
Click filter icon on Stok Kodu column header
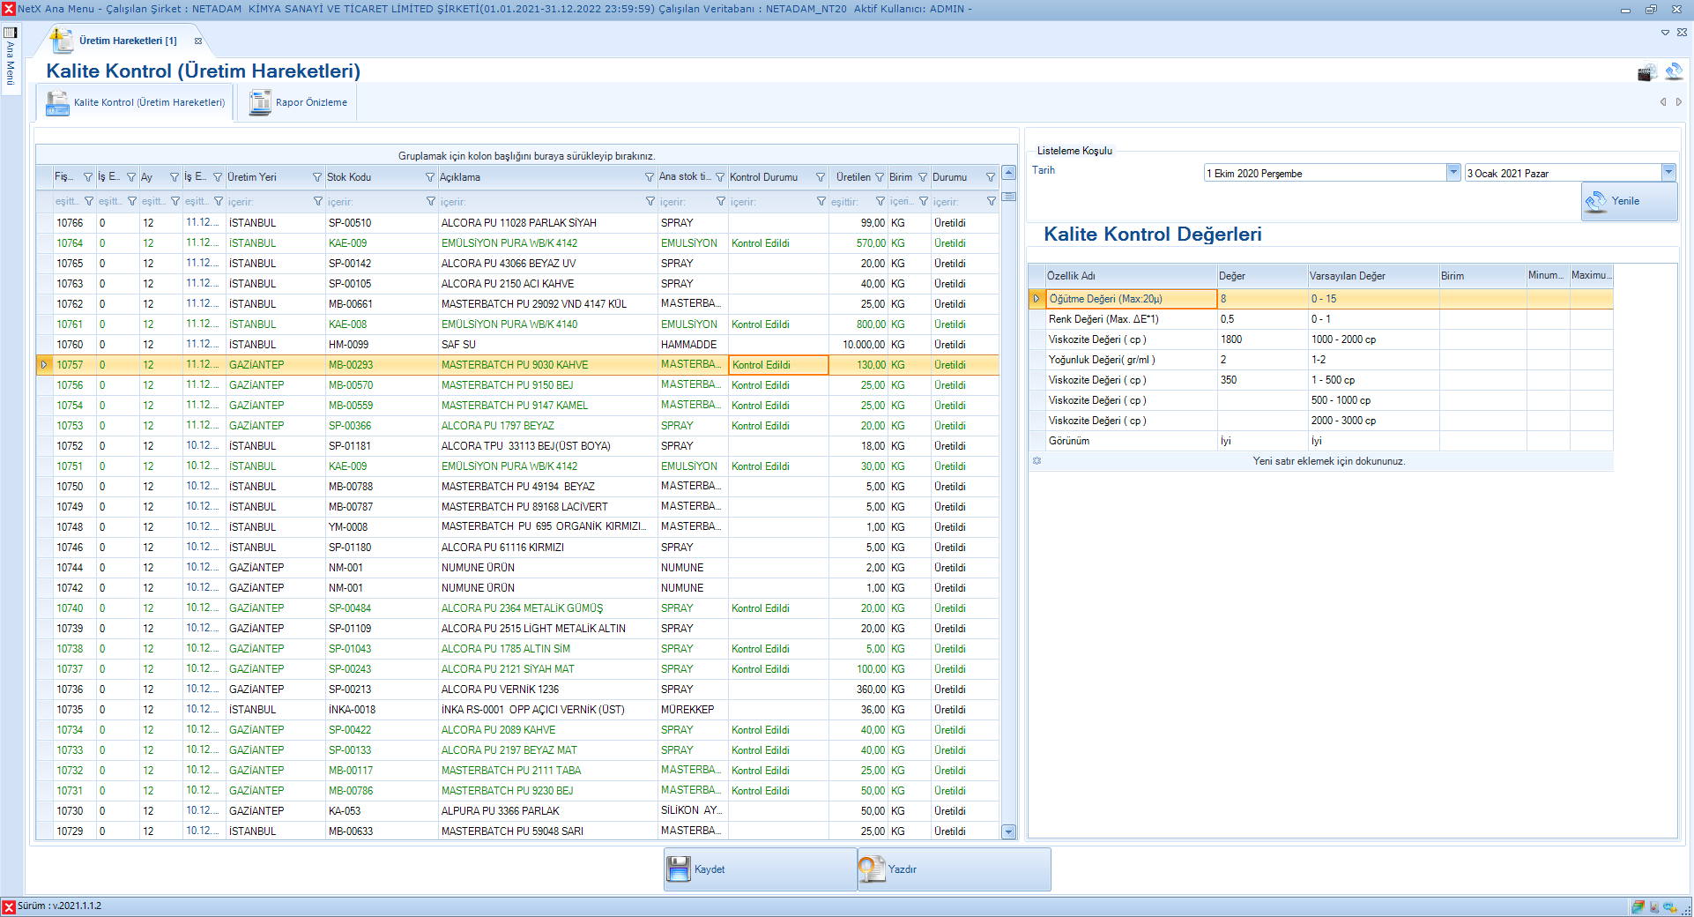(431, 177)
